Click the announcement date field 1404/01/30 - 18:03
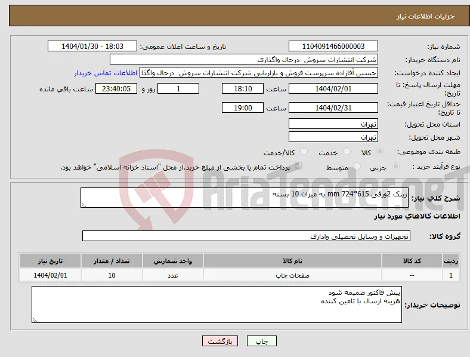 coord(92,46)
